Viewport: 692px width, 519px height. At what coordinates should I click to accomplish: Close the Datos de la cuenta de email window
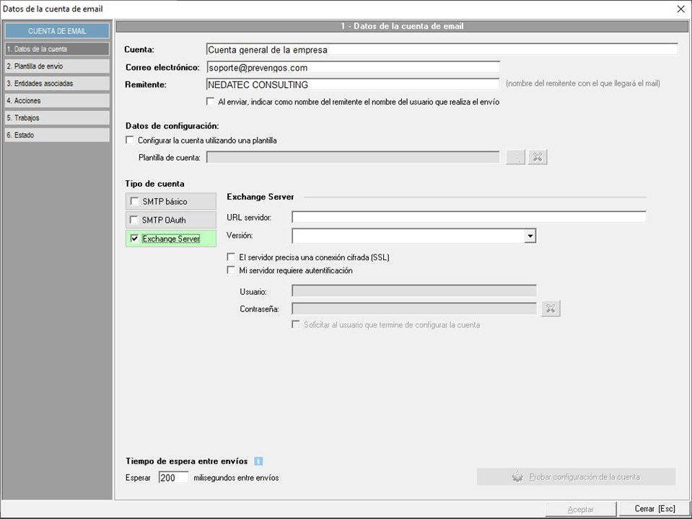(x=680, y=9)
